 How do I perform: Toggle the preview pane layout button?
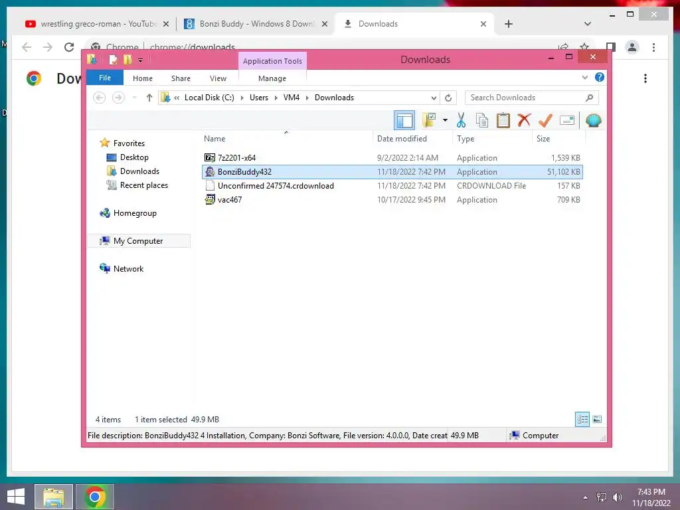(x=404, y=120)
